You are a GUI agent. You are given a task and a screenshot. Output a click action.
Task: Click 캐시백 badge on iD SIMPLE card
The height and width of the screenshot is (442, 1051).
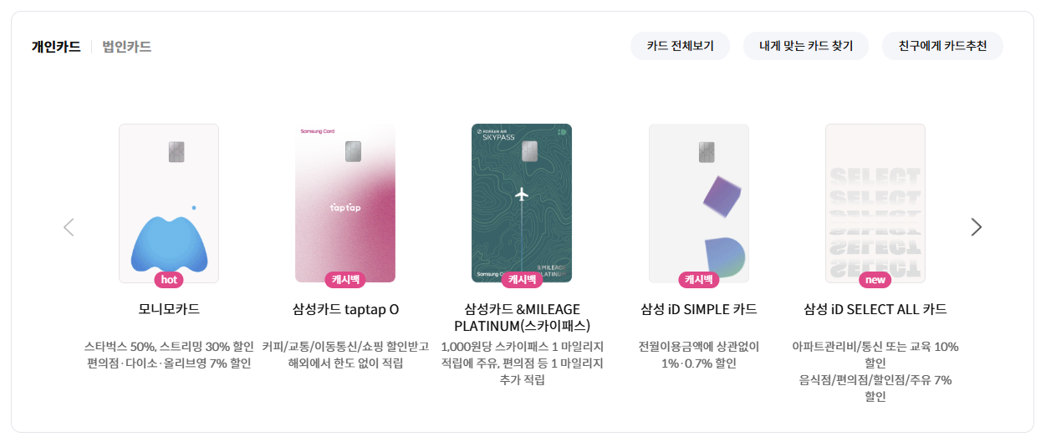point(699,280)
